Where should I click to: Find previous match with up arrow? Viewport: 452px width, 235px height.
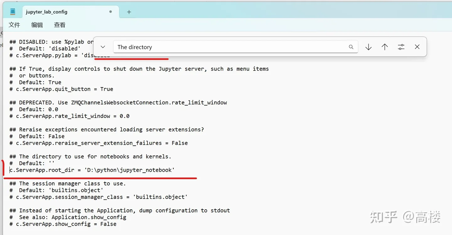click(x=385, y=47)
